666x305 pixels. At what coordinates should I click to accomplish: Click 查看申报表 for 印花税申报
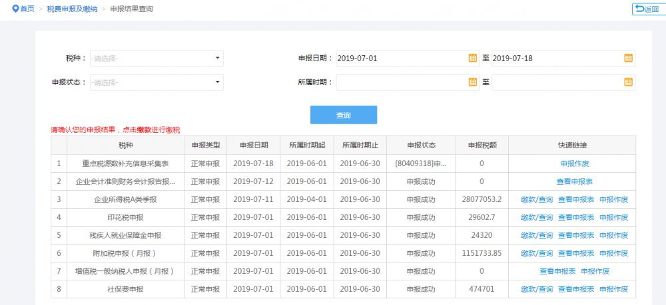[576, 217]
